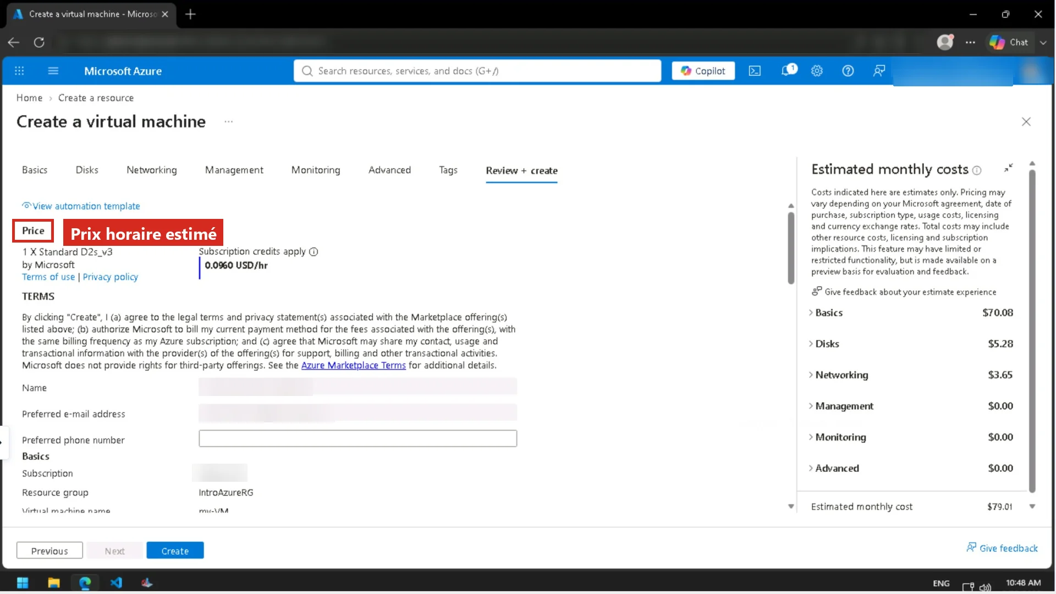Open the Windows Start menu
This screenshot has height=594, width=1056.
coord(23,583)
